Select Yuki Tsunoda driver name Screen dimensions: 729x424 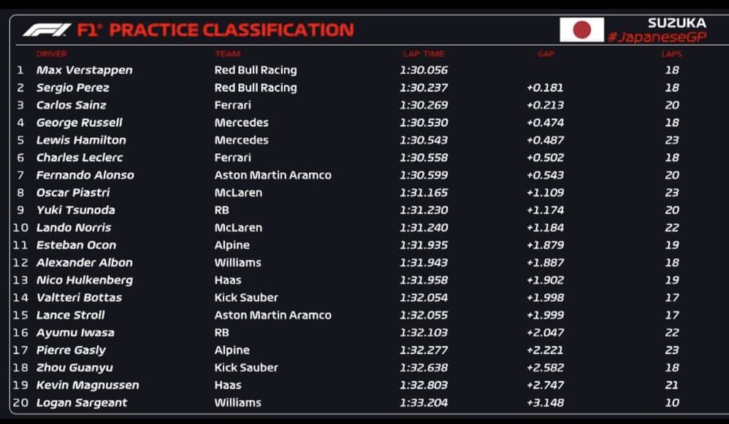point(75,210)
